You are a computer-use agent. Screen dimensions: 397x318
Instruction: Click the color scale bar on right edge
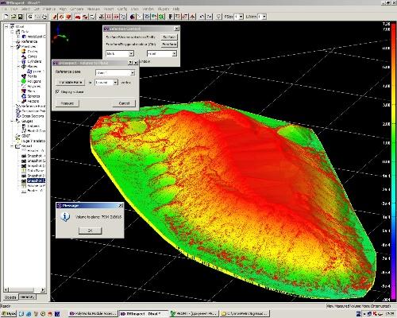(x=394, y=163)
